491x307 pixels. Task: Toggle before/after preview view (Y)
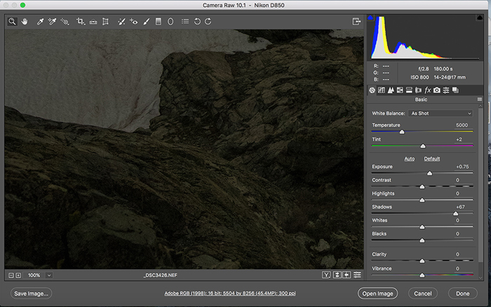click(x=326, y=275)
